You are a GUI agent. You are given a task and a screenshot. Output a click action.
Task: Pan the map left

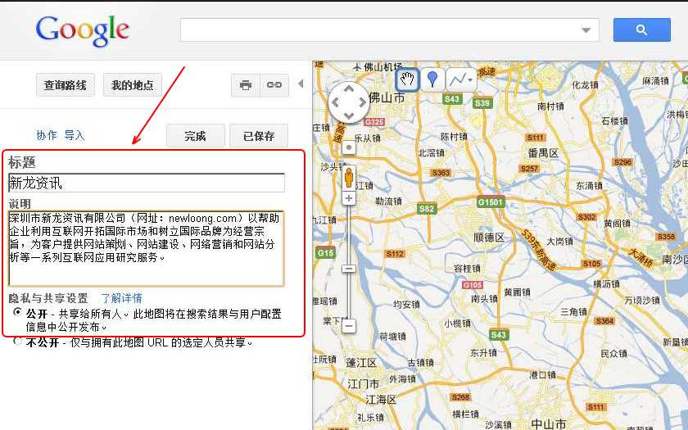pyautogui.click(x=336, y=102)
